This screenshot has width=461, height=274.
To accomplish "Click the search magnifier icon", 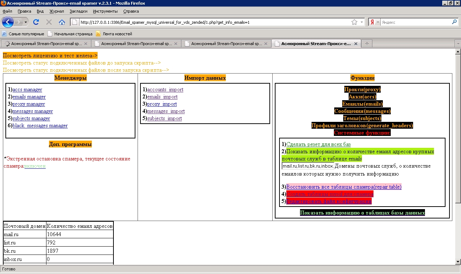I will [x=454, y=22].
